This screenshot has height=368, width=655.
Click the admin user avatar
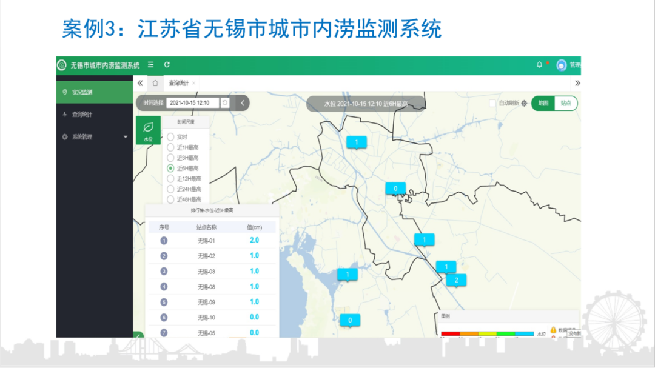pos(561,65)
